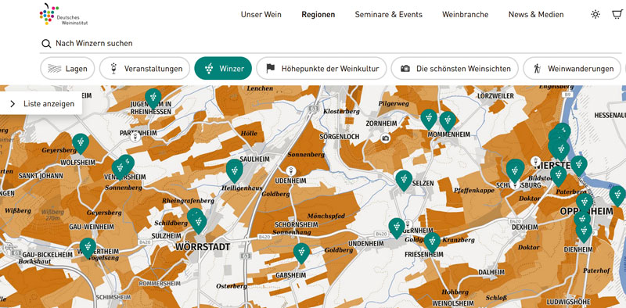Toggle Die schönsten Weinsichten filter
Screen dimensions: 626x308
[455, 69]
